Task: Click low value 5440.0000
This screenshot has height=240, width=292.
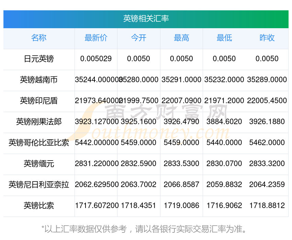Action: [224, 143]
